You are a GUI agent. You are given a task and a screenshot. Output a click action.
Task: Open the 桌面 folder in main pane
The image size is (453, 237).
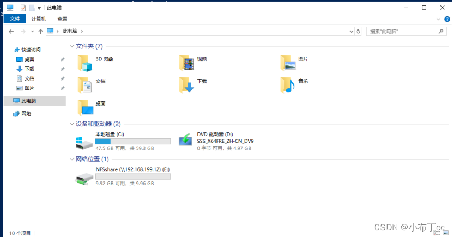86,108
